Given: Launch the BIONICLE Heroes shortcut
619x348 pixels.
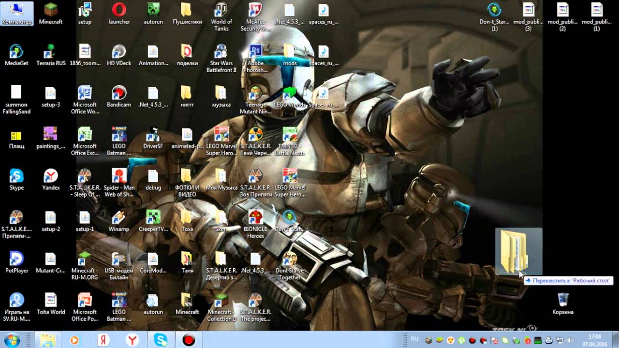Looking at the screenshot, I should tap(255, 225).
